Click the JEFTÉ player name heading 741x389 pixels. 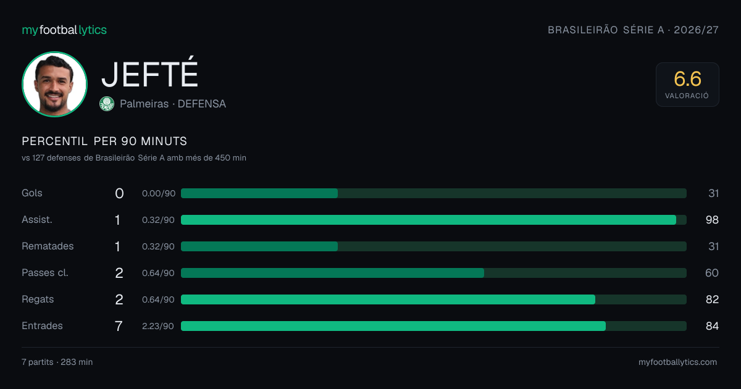point(149,74)
